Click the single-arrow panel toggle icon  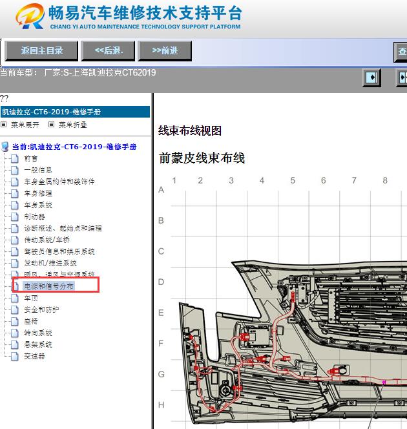click(x=371, y=78)
